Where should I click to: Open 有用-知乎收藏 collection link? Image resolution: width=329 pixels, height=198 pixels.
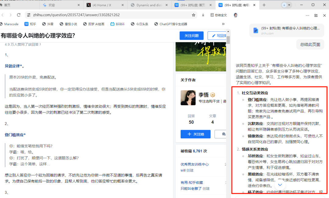pos(192,182)
